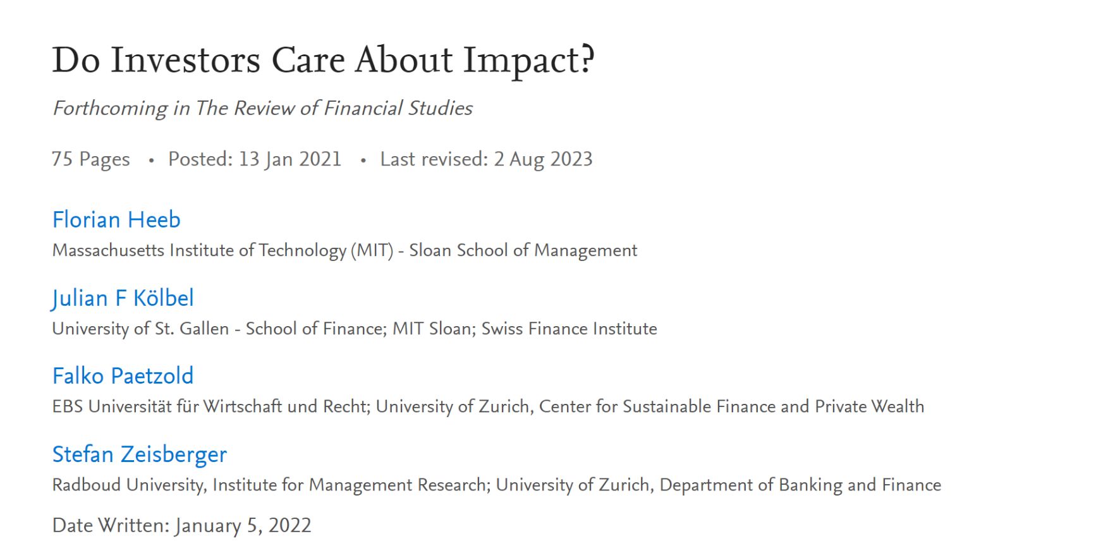1120x560 pixels.
Task: Click the bullet separator after "75 Pages"
Action: tap(151, 161)
